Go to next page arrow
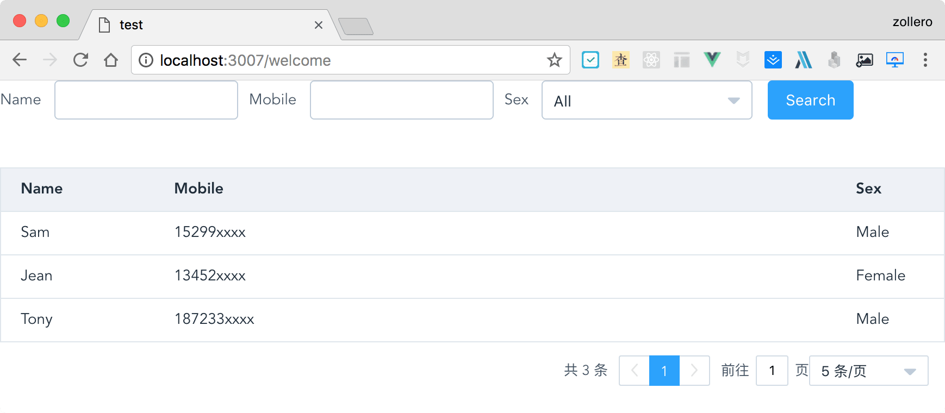 (x=694, y=371)
